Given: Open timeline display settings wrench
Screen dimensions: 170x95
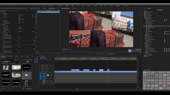Looking at the screenshot, I should tap(50, 59).
